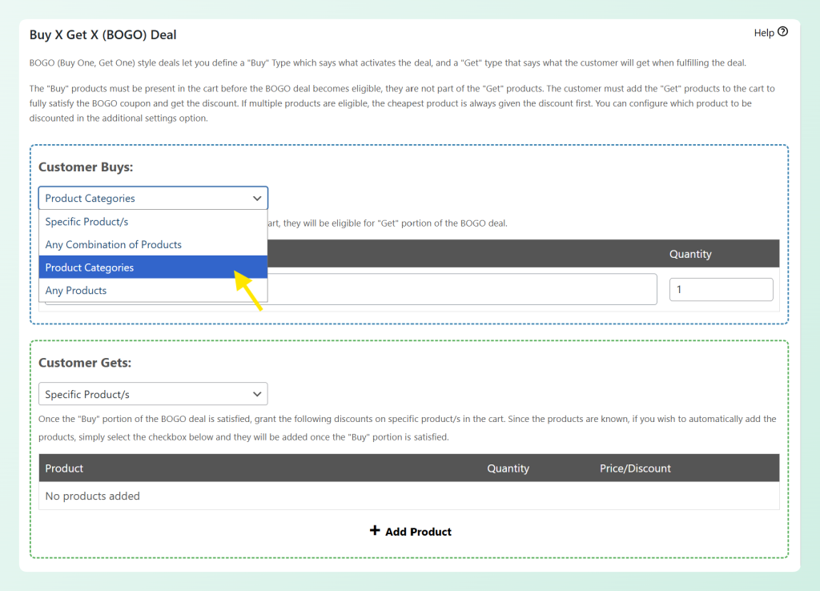Click the 'Buy X Get X (BOGO) Deal' title
This screenshot has height=591, width=820.
point(102,35)
